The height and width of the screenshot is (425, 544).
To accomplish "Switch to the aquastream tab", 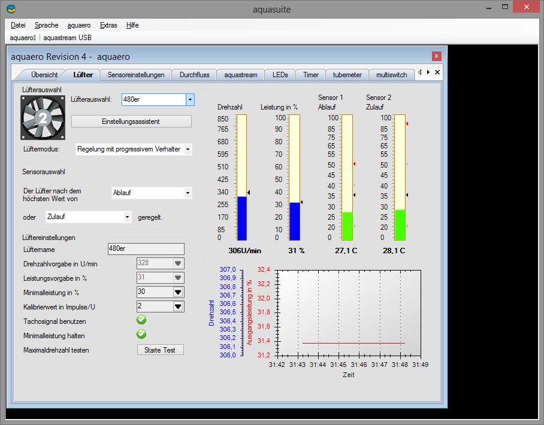I will [x=240, y=75].
